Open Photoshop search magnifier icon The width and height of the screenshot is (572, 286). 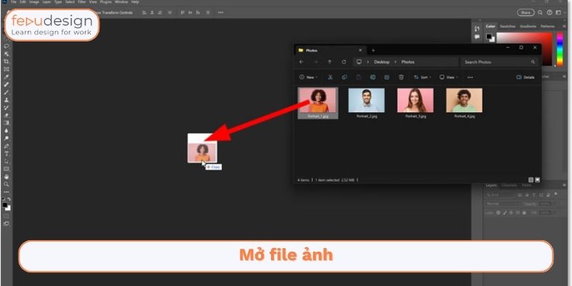(541, 12)
